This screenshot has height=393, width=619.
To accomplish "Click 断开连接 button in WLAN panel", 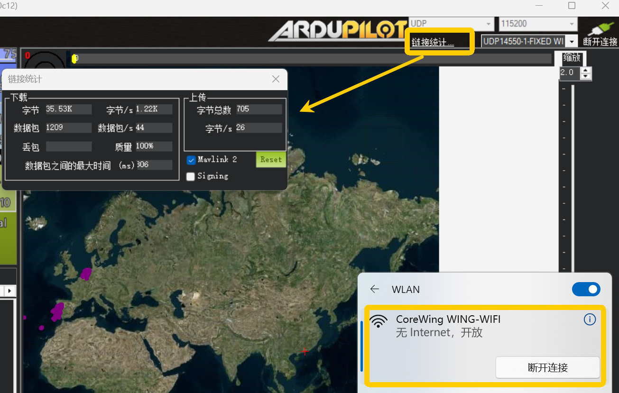I will (x=547, y=367).
